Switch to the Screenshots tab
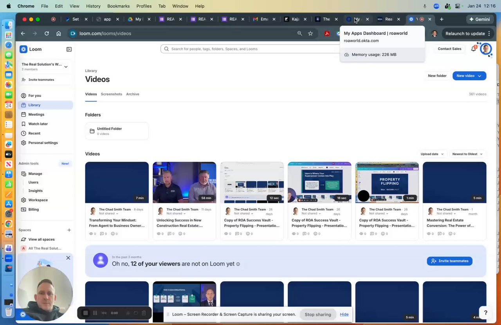This screenshot has width=501, height=325. point(112,94)
